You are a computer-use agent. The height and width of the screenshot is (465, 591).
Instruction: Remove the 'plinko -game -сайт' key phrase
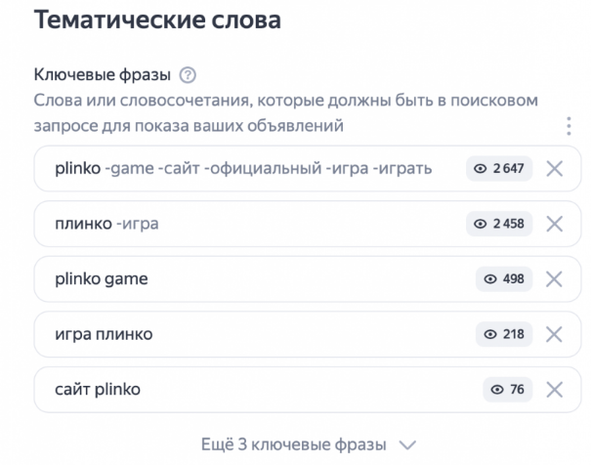pyautogui.click(x=555, y=168)
